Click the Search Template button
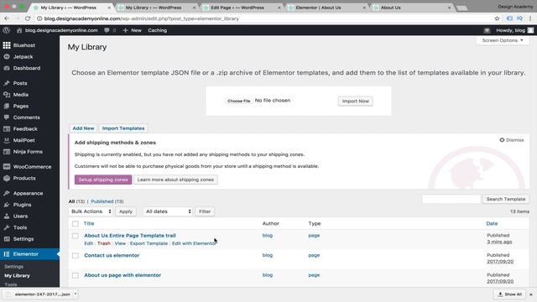The image size is (537, 302). [x=506, y=199]
